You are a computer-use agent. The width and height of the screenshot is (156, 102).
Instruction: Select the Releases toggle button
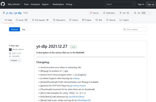pyautogui.click(x=14, y=29)
